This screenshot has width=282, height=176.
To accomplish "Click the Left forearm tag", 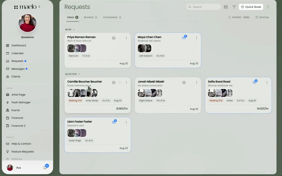I will tap(146, 56).
